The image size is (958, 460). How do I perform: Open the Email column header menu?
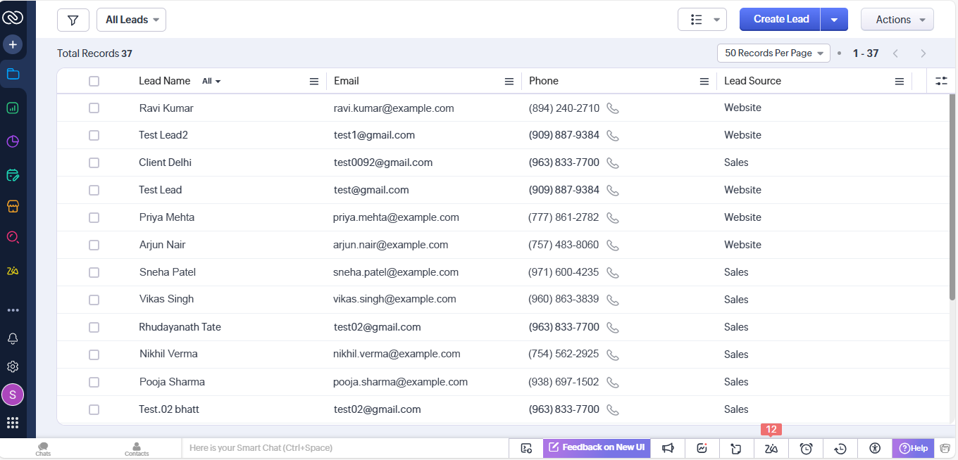509,82
